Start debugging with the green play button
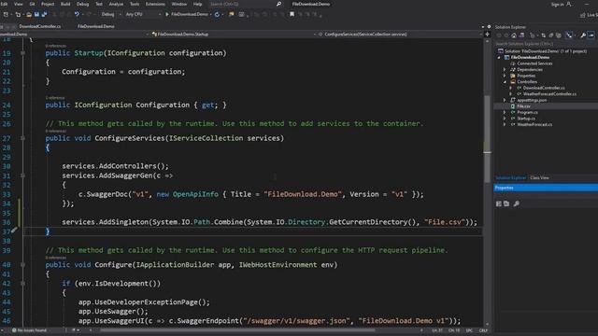 (167, 15)
